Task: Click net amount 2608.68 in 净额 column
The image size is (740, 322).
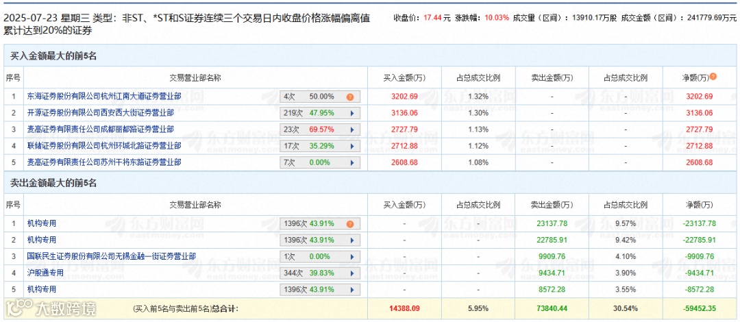Action: (699, 162)
